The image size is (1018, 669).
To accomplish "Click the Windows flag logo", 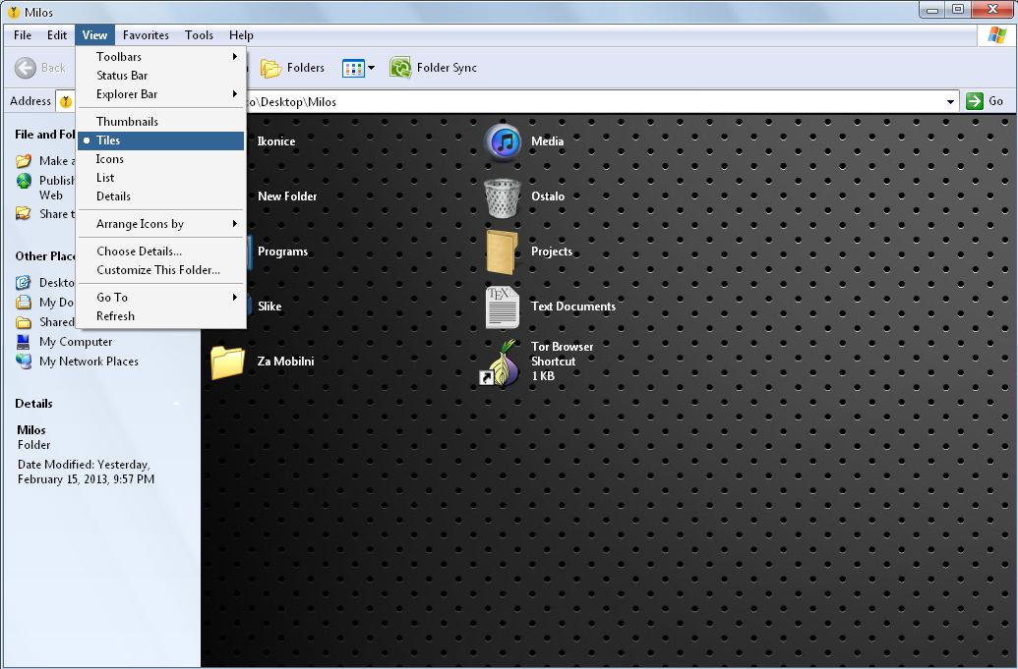I will click(996, 35).
